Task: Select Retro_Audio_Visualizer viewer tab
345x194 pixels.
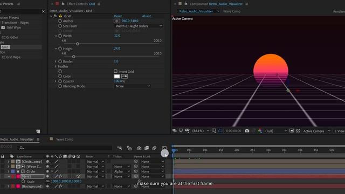Action: pyautogui.click(x=196, y=11)
